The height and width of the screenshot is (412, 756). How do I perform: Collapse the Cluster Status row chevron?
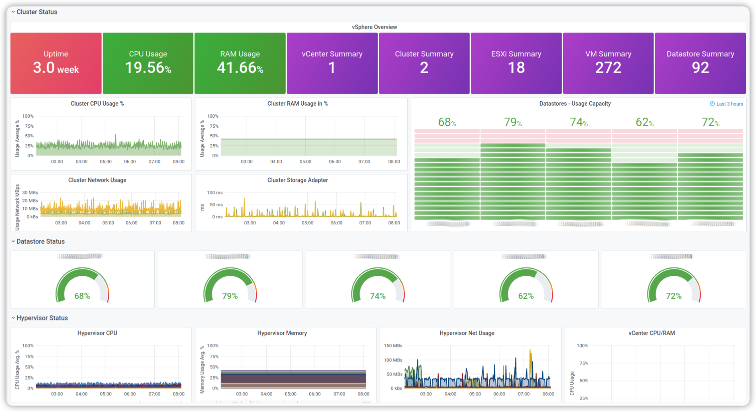tap(13, 12)
